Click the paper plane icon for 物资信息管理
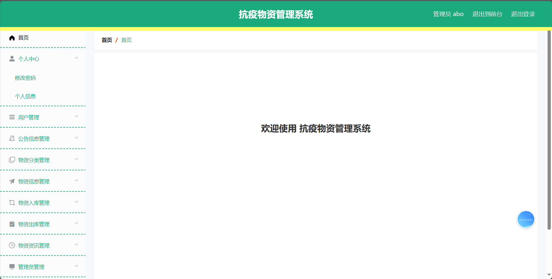This screenshot has width=552, height=279. click(12, 181)
